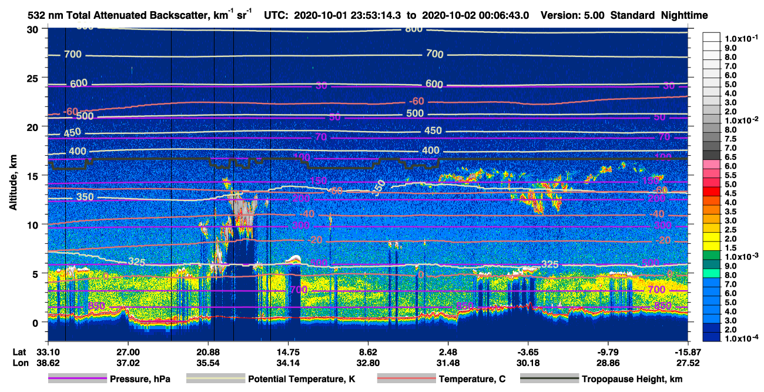Screen dimensions: 764x392
Task: Click latitude value -3.65
Action: click(x=528, y=351)
